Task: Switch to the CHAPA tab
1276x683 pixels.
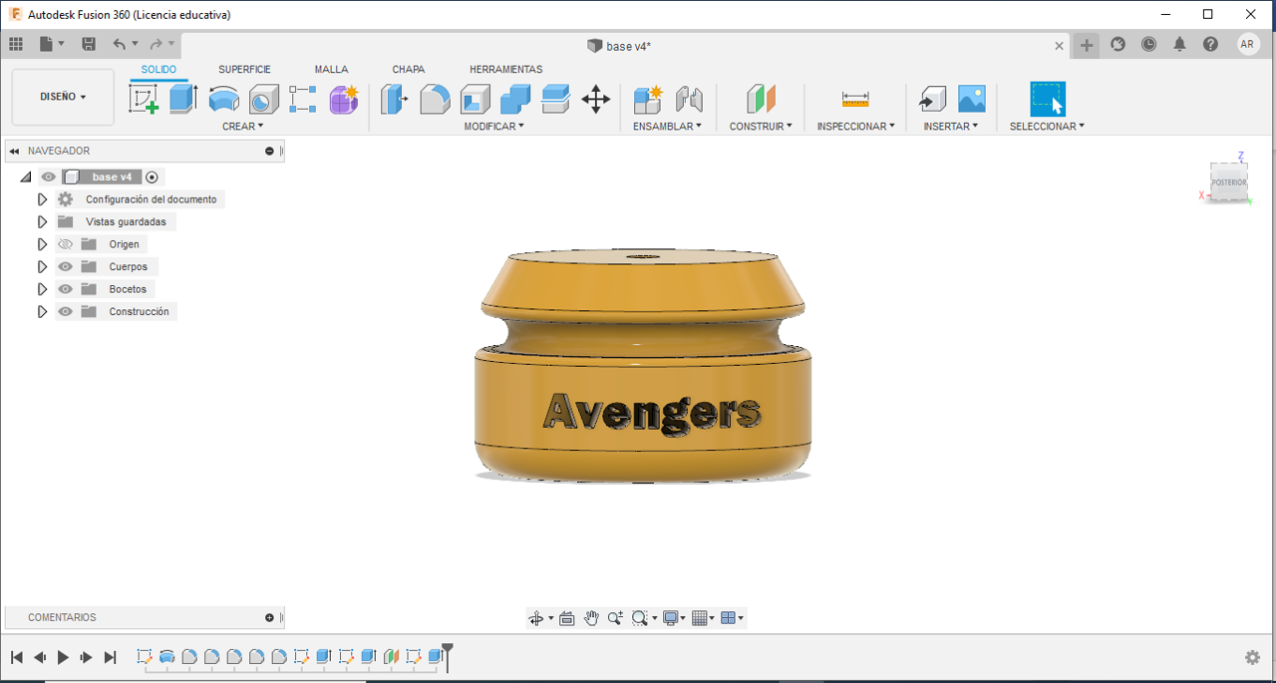Action: [x=408, y=70]
